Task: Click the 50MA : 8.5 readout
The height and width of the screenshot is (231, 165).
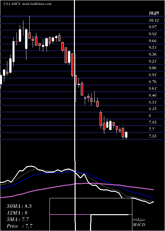Action: pyautogui.click(x=19, y=206)
